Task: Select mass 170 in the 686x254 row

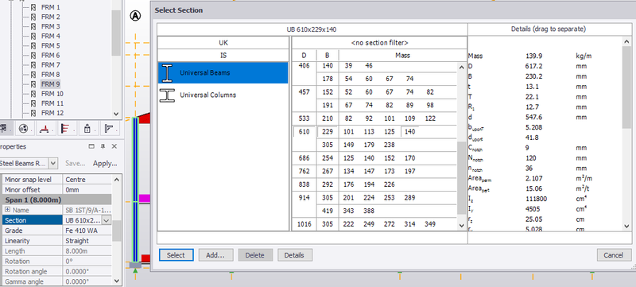Action: pyautogui.click(x=409, y=158)
